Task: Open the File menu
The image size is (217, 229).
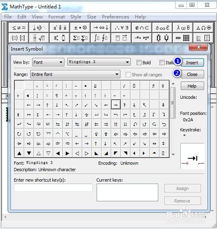Action: pyautogui.click(x=8, y=16)
